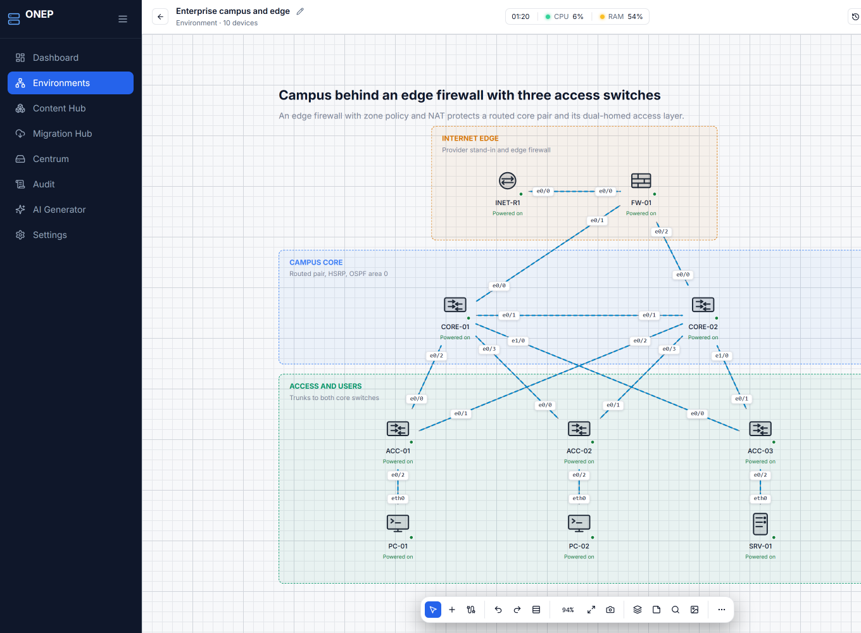Open Settings in sidebar

[70, 235]
